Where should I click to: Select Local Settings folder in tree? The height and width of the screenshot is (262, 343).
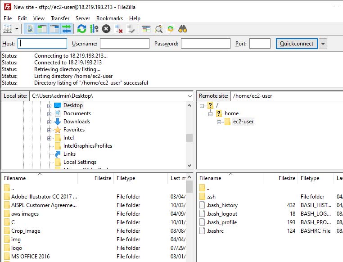click(80, 162)
